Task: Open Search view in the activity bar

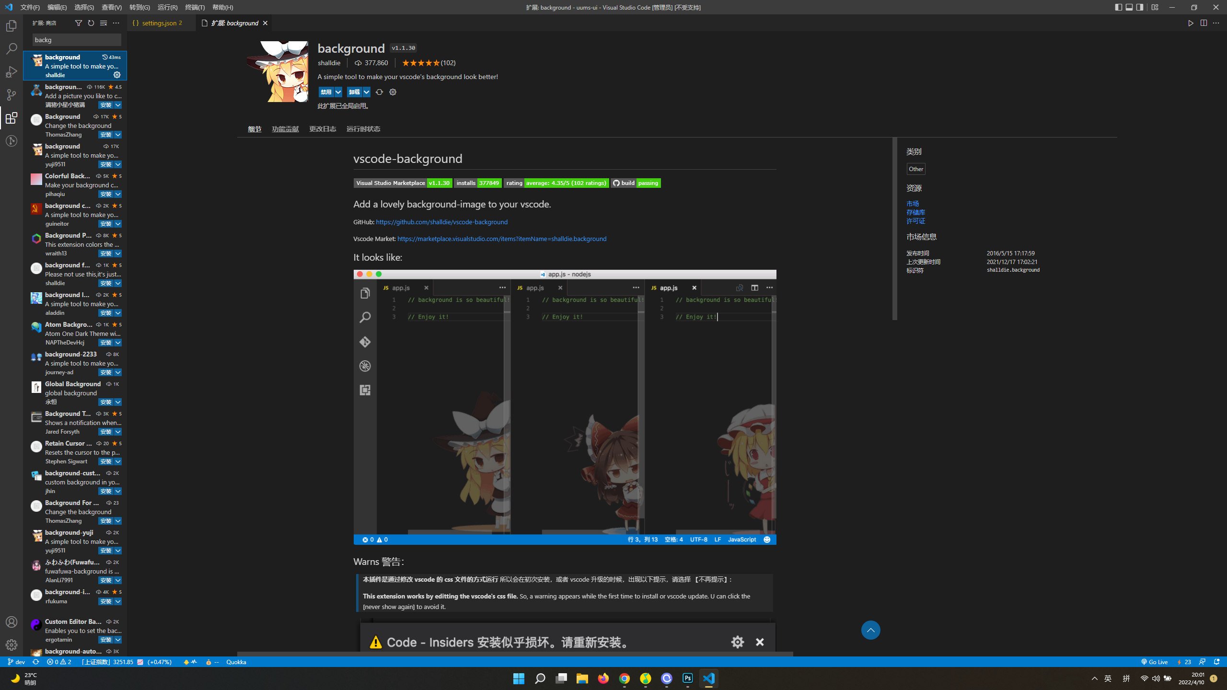Action: click(x=12, y=48)
